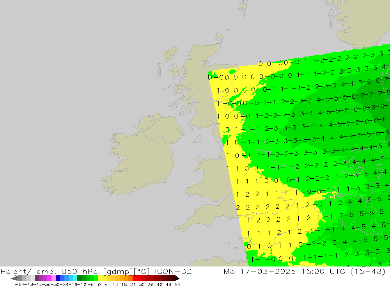Click the "54" label at the scale's right end

[177, 284]
